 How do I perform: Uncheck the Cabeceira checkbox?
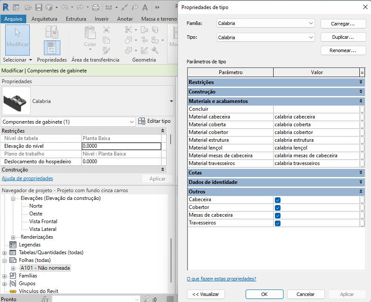278,200
